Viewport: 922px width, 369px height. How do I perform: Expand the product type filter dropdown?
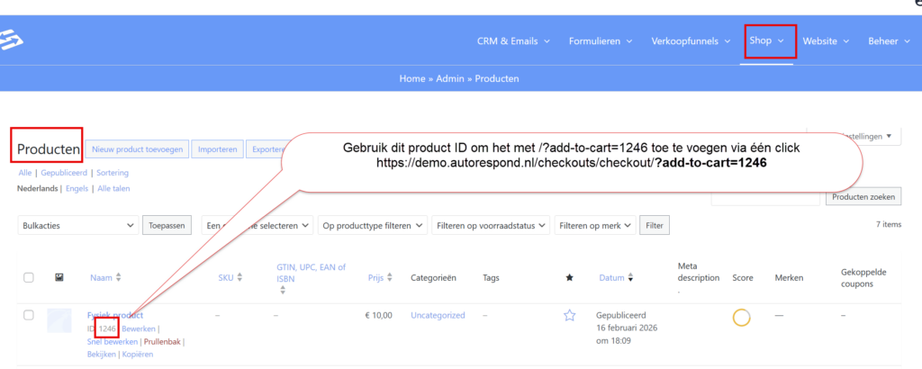(x=371, y=225)
